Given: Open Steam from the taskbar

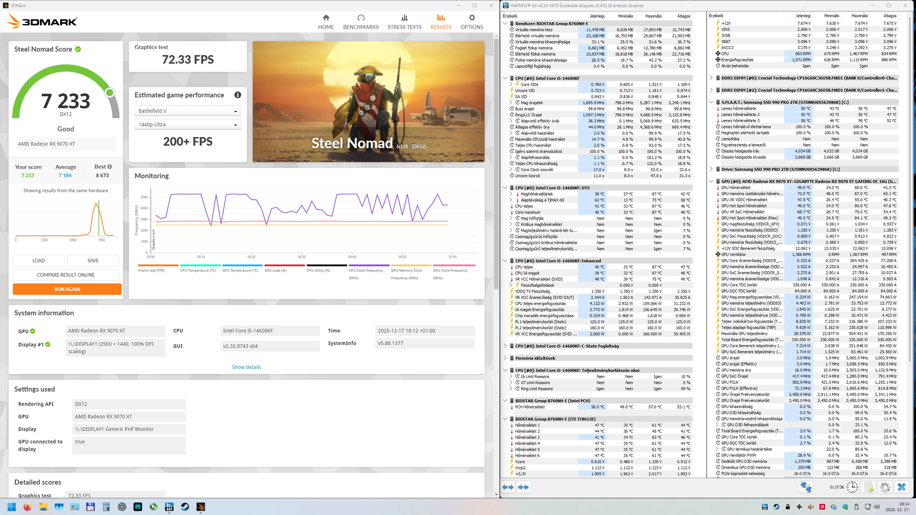Looking at the screenshot, I should [185, 507].
